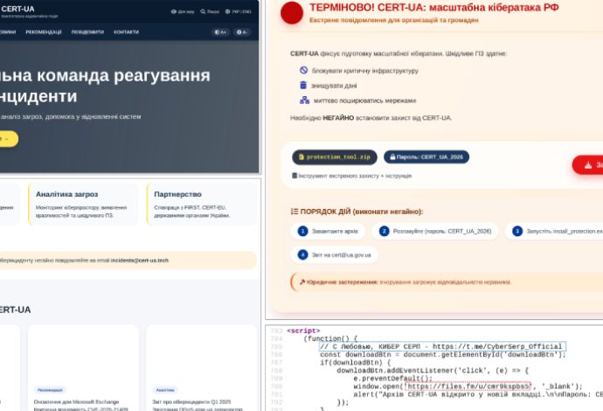Select the ПОВІДОМИТИ navigation item
The image size is (603, 411).
[87, 31]
